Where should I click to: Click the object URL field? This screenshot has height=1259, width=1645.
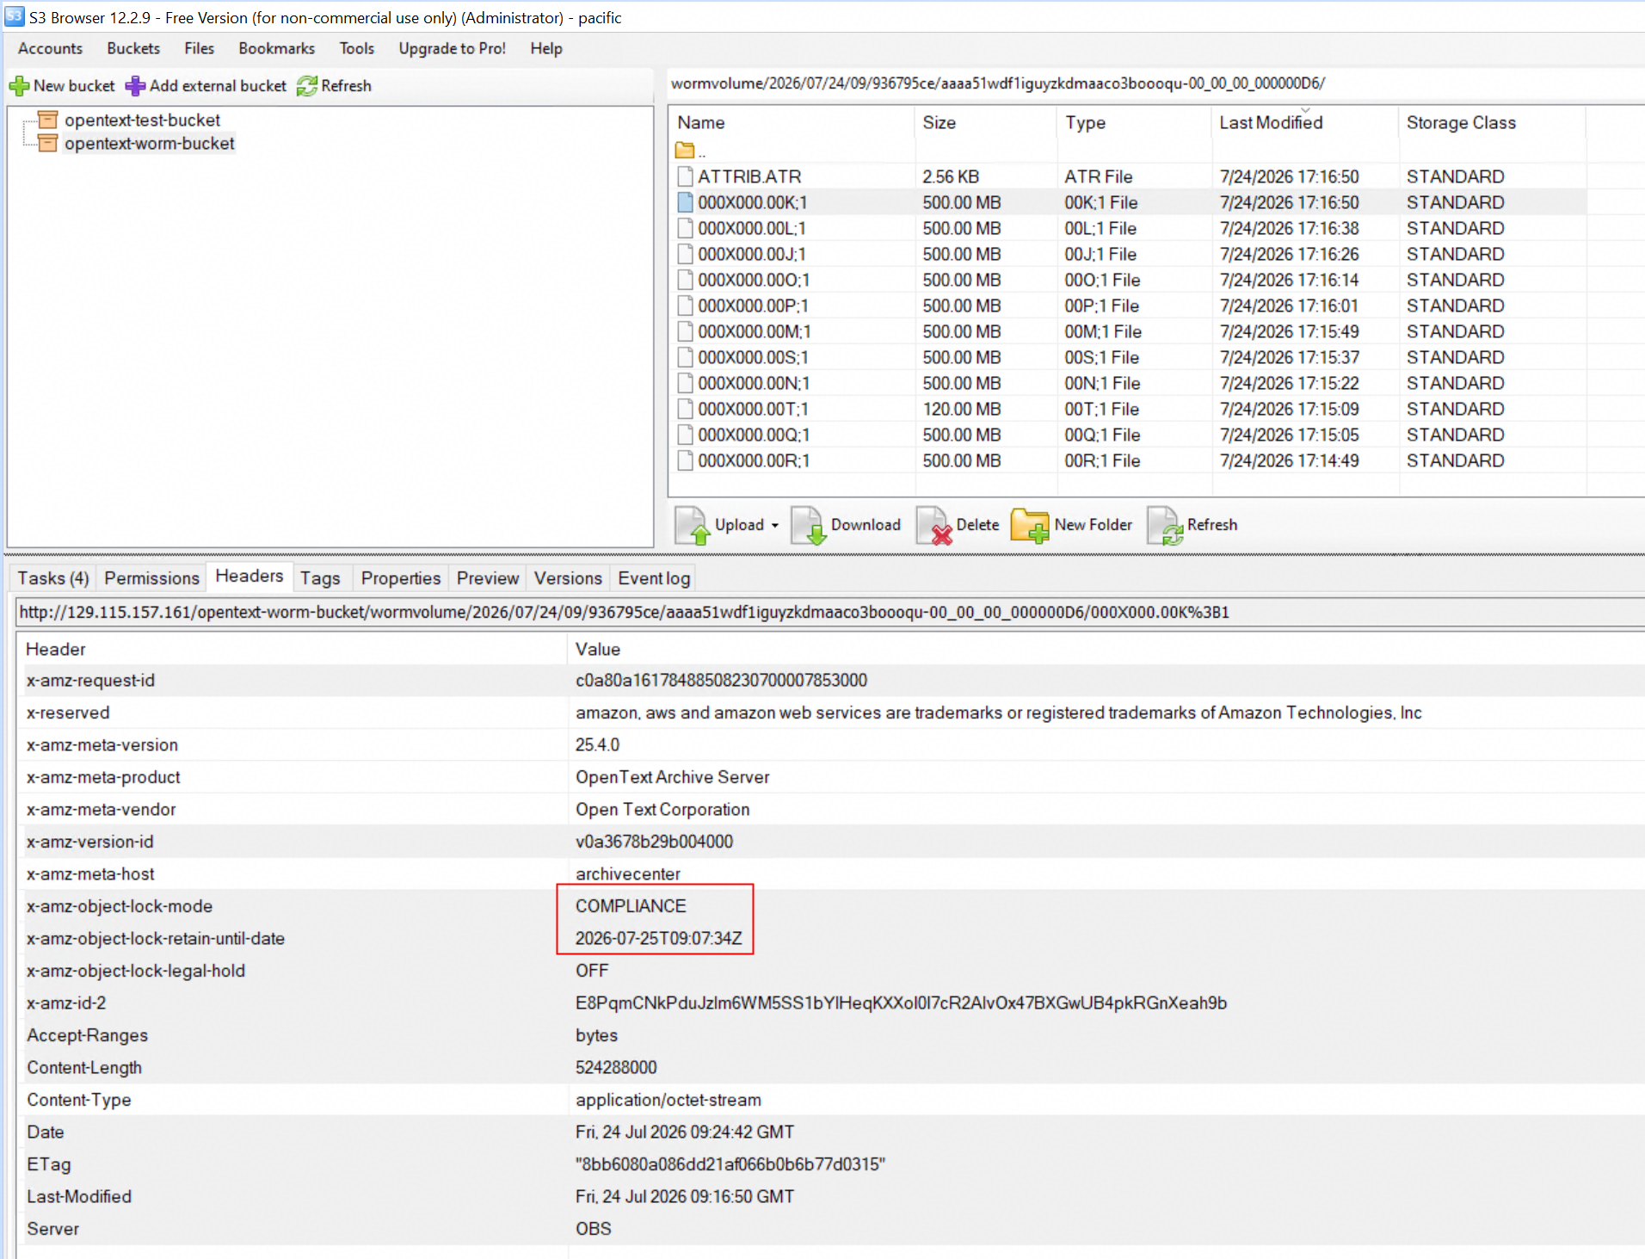pyautogui.click(x=830, y=612)
